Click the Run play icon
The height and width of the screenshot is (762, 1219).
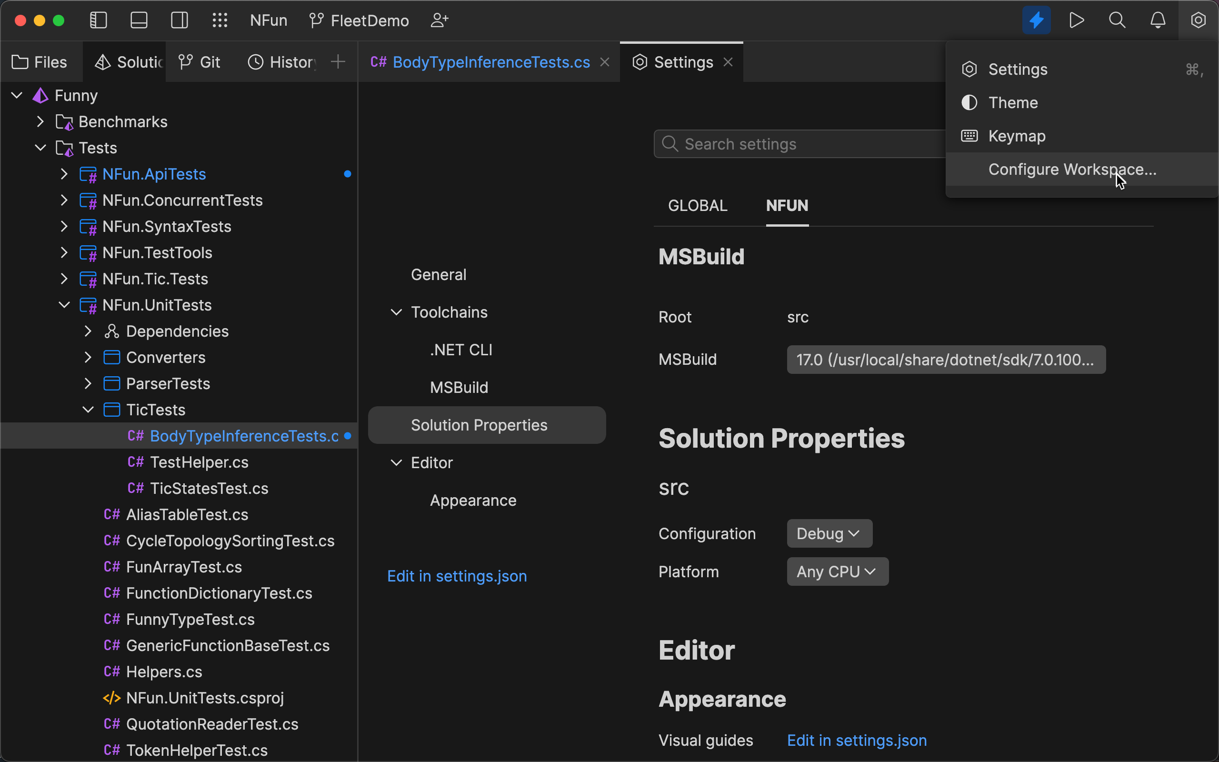click(x=1077, y=20)
